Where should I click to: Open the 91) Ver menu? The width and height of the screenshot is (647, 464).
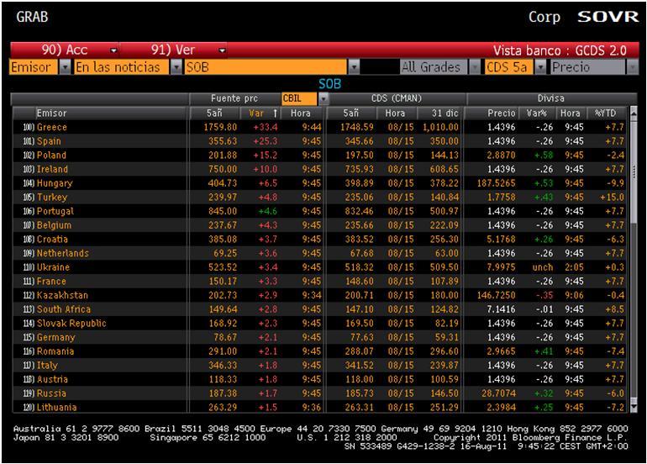pyautogui.click(x=172, y=50)
